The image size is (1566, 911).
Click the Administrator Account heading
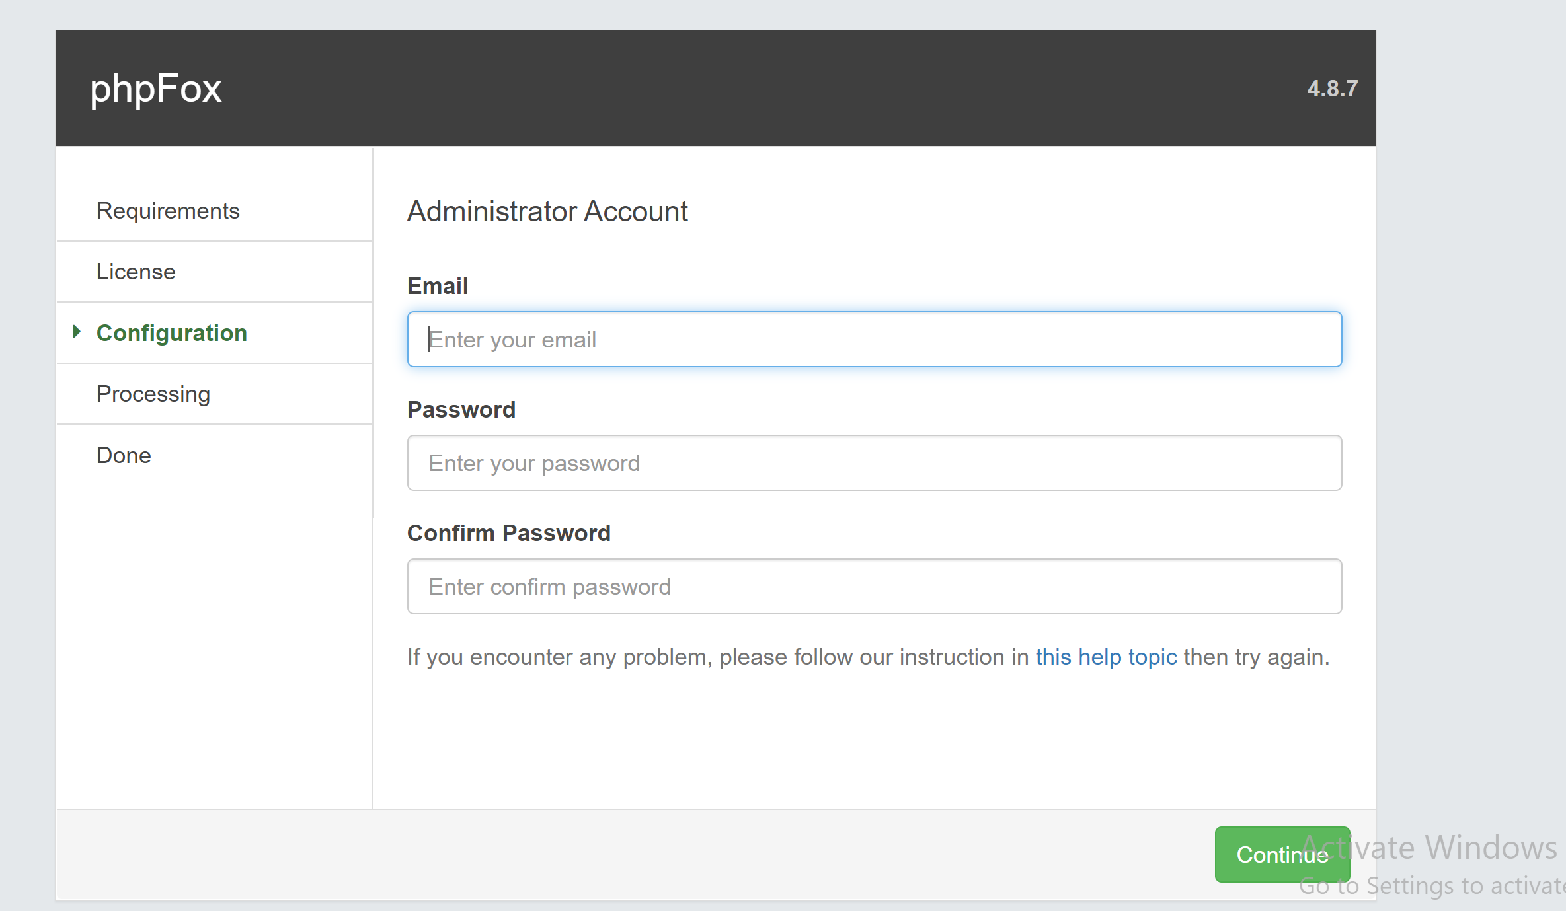[x=547, y=211]
